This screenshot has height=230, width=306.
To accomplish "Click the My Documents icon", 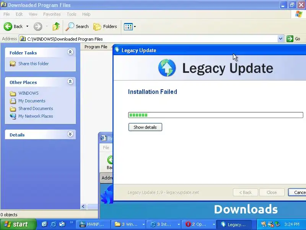I will (13, 101).
